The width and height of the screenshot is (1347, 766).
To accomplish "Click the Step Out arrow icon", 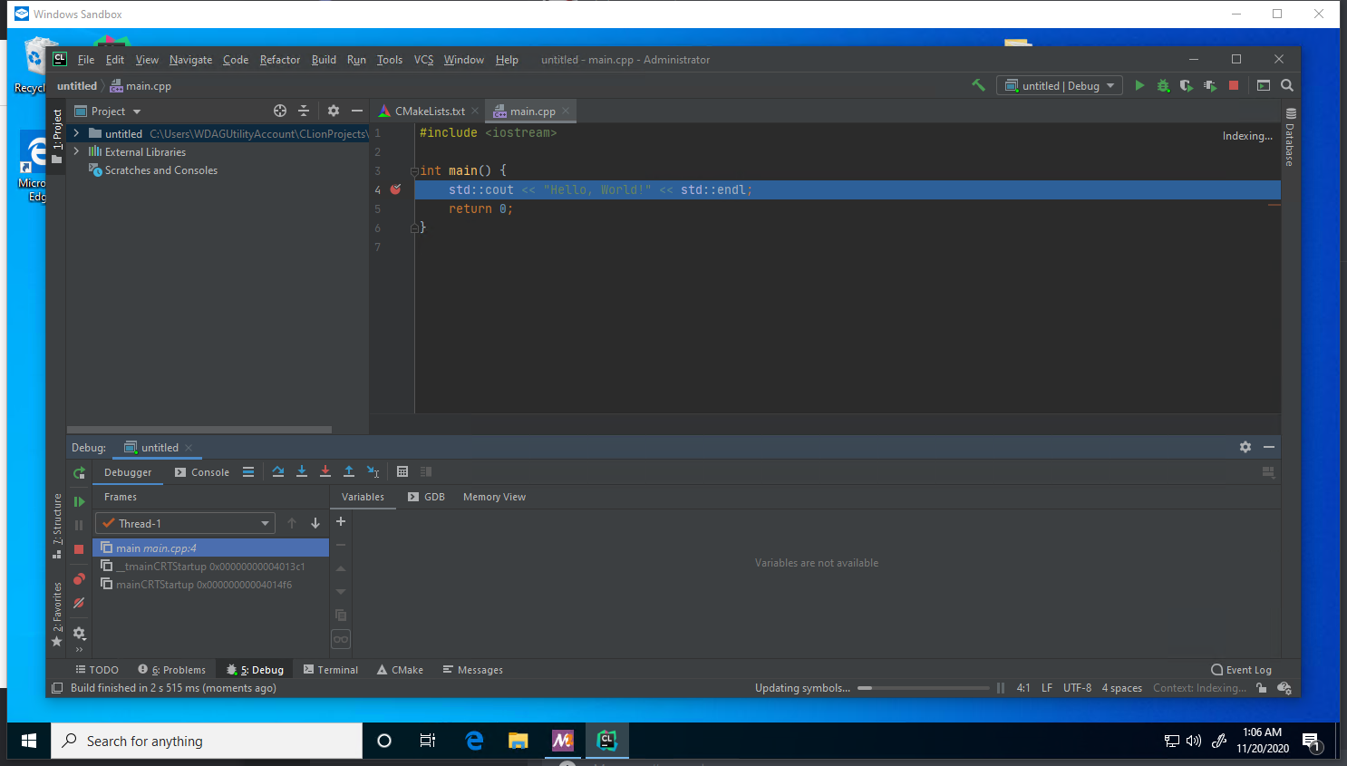I will 349,471.
